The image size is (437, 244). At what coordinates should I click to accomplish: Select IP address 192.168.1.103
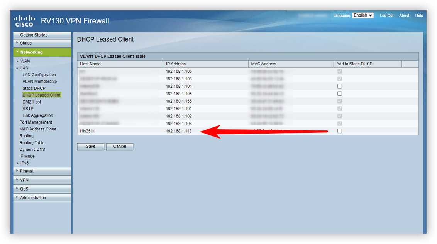pos(179,79)
